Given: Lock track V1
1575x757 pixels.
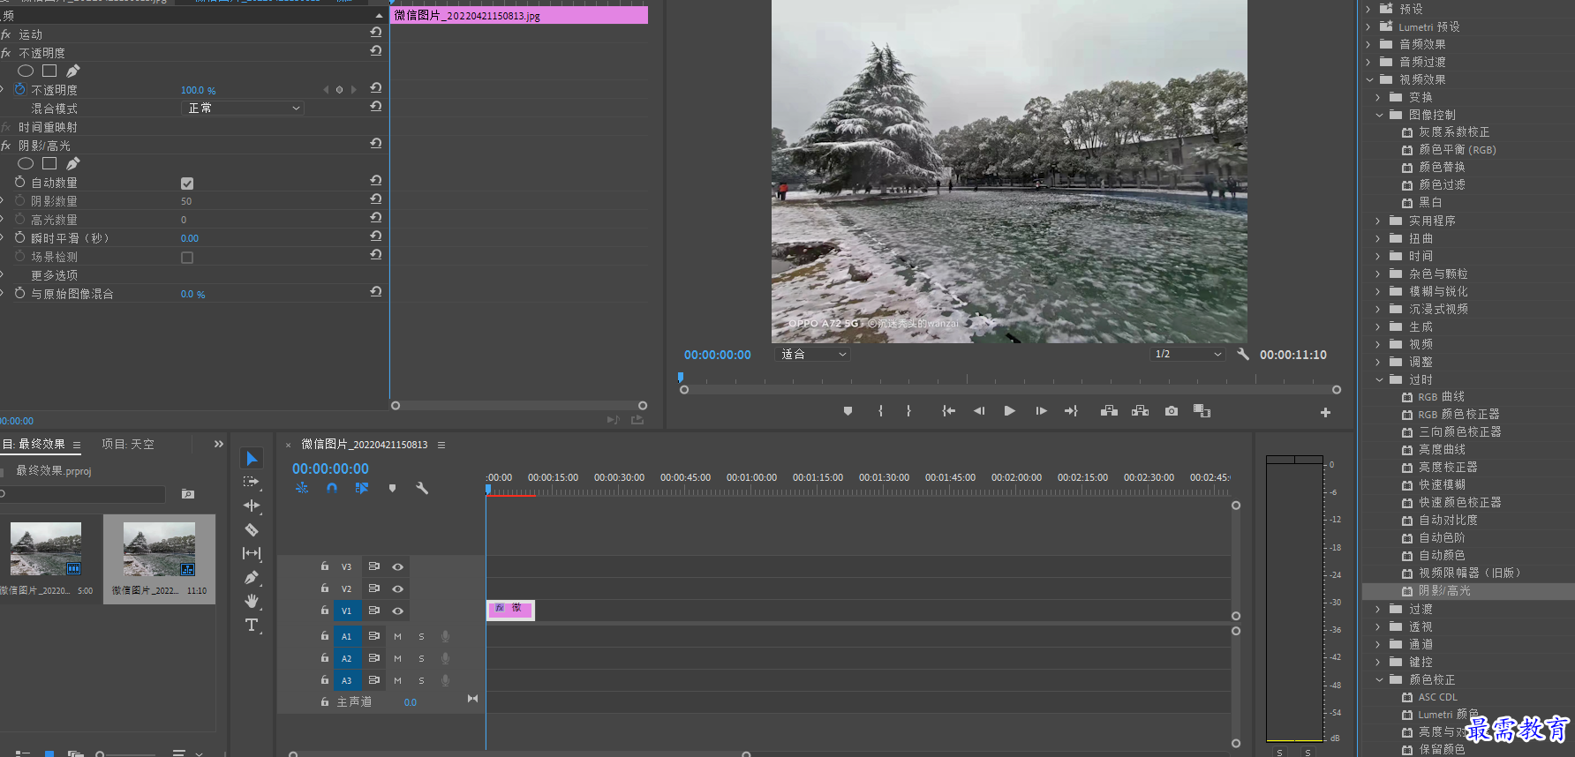Looking at the screenshot, I should tap(325, 610).
